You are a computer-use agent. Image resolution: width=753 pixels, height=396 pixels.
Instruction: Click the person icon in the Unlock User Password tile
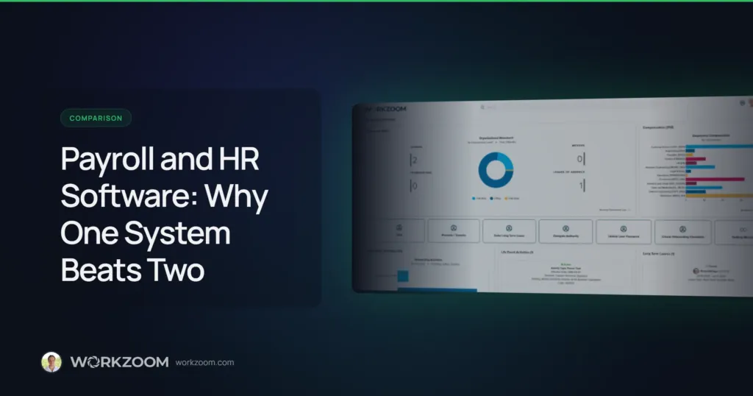tap(624, 229)
